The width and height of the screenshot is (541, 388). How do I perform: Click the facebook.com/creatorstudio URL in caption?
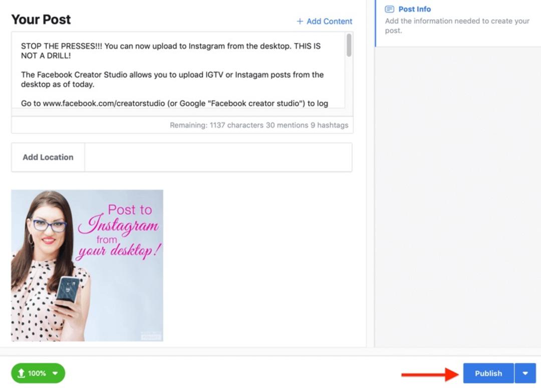(x=104, y=103)
